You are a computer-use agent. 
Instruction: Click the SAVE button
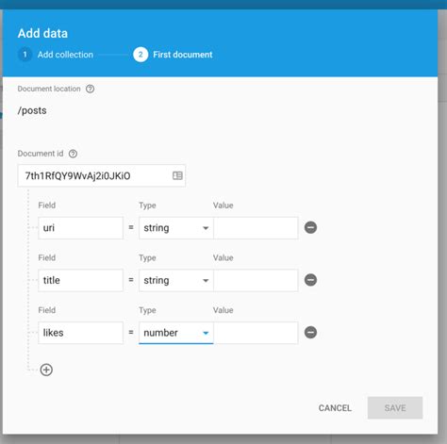pyautogui.click(x=395, y=408)
